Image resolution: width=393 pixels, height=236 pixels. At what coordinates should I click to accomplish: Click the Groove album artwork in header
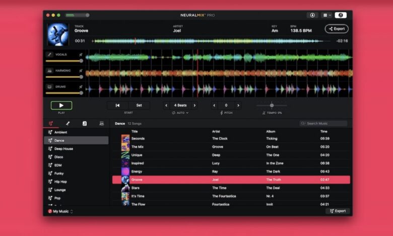pos(58,35)
